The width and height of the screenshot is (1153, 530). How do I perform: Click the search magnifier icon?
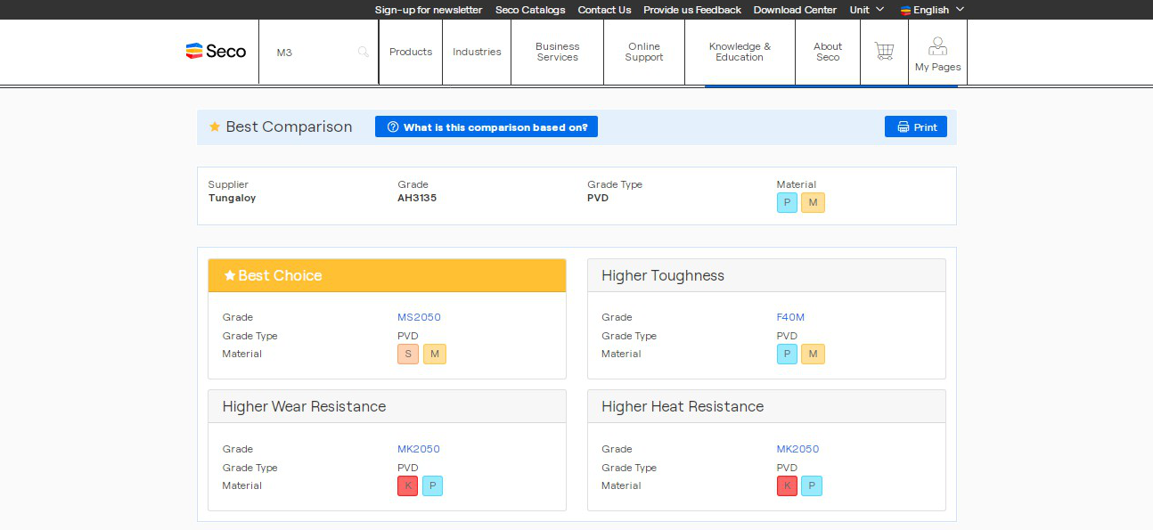pos(363,53)
